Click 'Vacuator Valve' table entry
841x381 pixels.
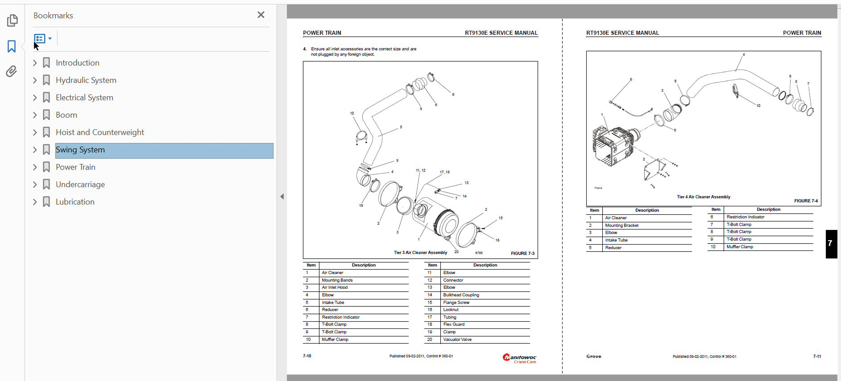[457, 340]
